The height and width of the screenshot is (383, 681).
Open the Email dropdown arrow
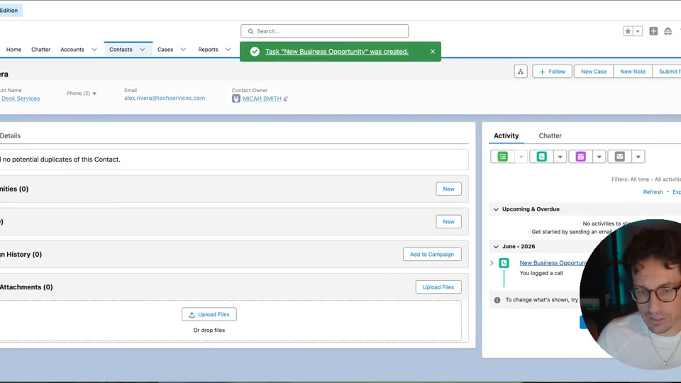click(x=638, y=157)
